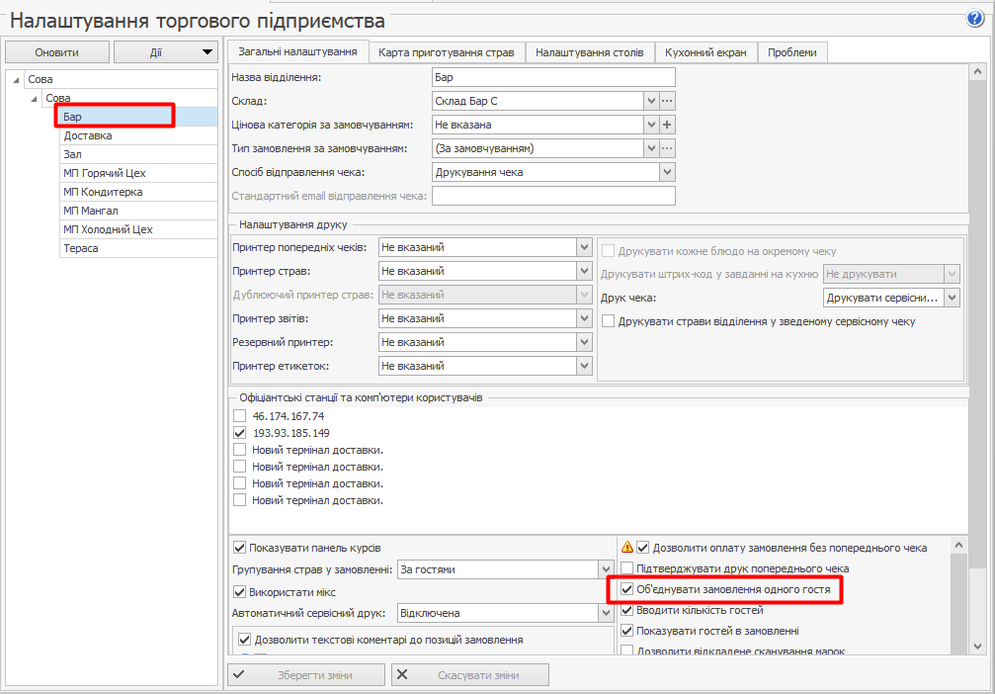Toggle Показувати панель курсів checkbox
The image size is (995, 694).
(239, 548)
